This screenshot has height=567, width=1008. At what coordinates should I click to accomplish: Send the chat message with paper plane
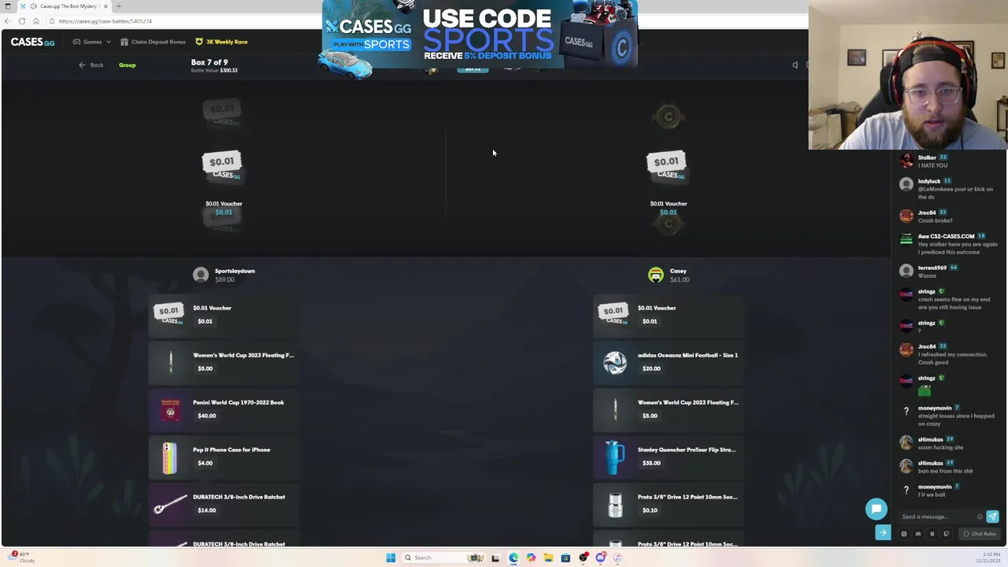(x=992, y=517)
